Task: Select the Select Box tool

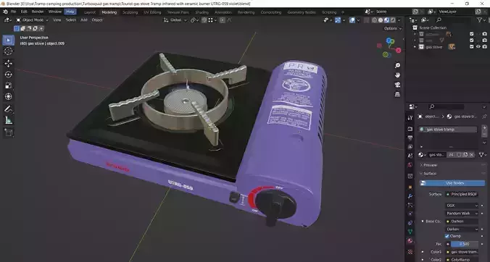Action: point(9,41)
